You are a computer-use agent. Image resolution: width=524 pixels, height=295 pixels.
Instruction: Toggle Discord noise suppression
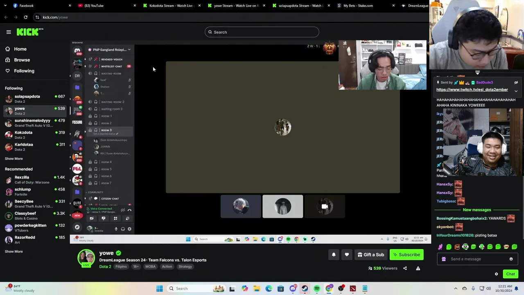(123, 210)
